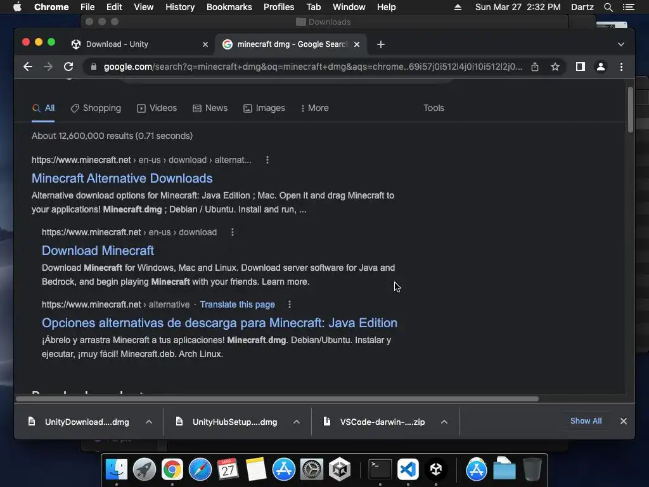Open Opciones alternativas de descarga result
Viewport: 649px width, 487px height.
tap(219, 323)
